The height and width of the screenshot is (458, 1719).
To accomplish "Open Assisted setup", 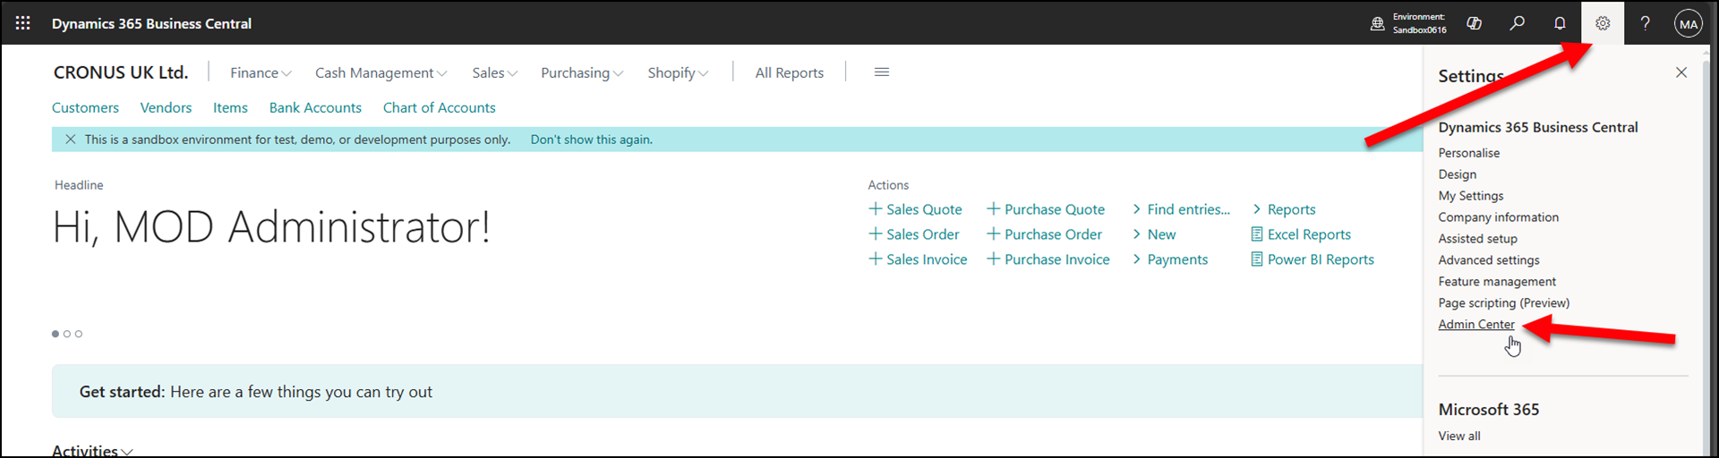I will click(x=1477, y=239).
